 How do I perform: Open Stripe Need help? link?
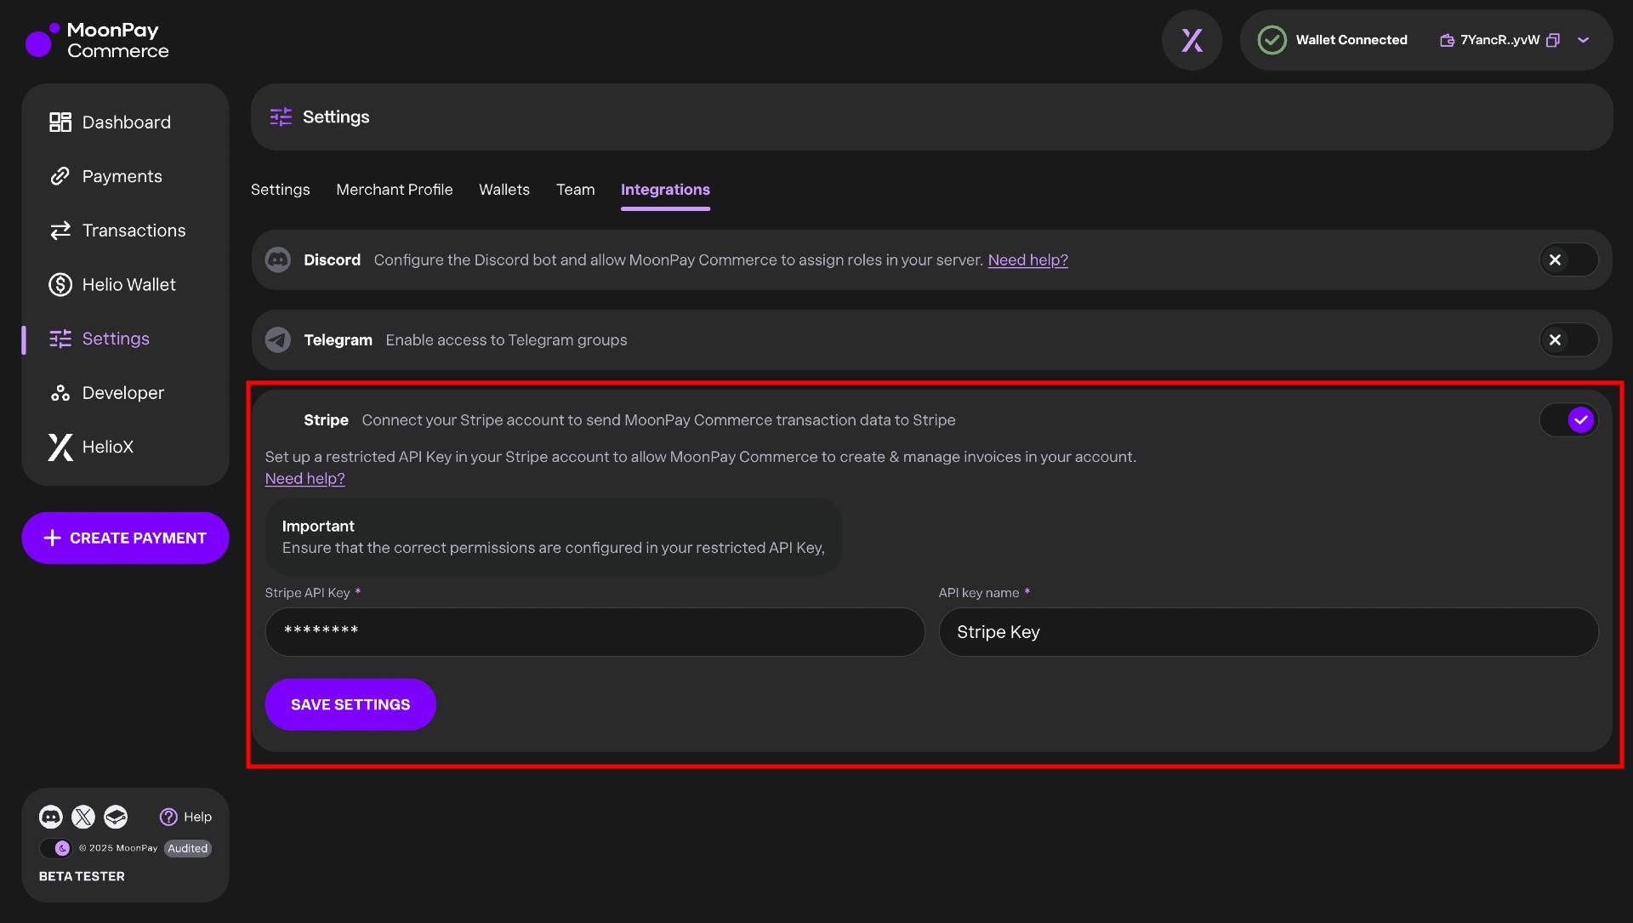pyautogui.click(x=304, y=478)
